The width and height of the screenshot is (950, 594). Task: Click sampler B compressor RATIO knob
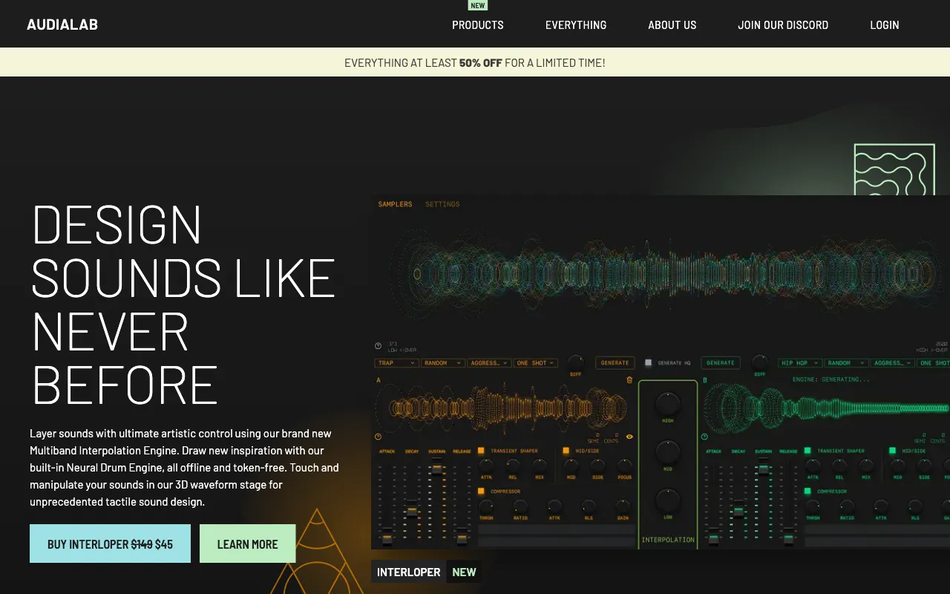click(847, 506)
